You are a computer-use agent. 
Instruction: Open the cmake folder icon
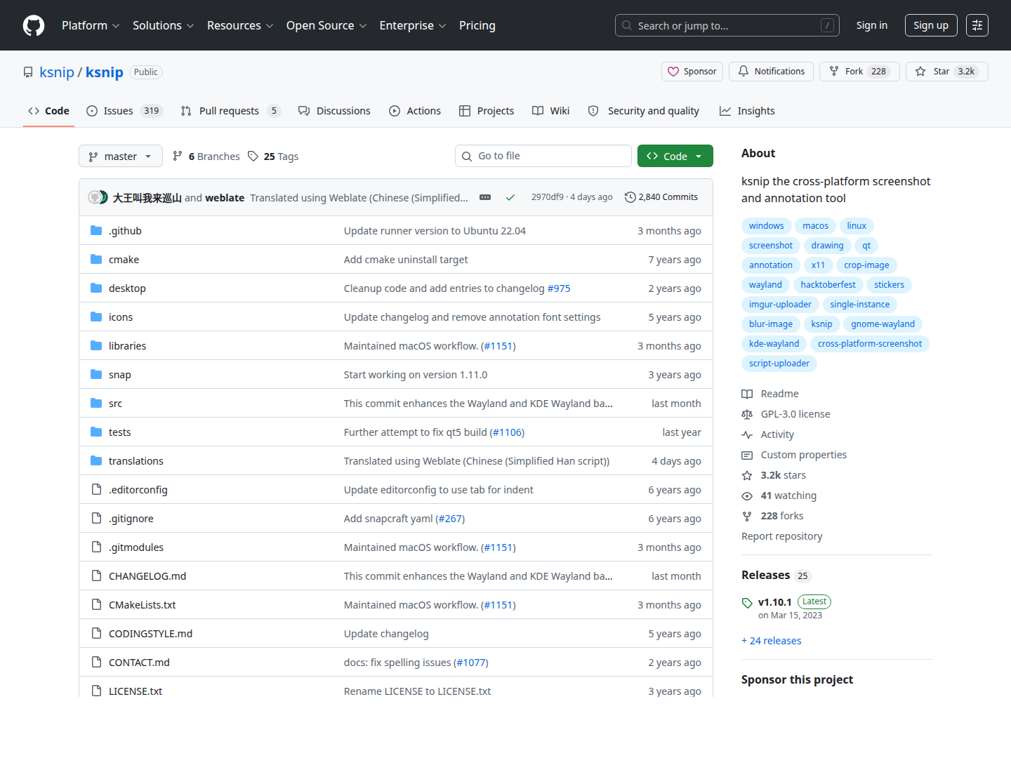coord(96,259)
